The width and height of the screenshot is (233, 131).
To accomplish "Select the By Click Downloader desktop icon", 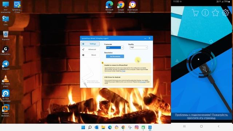I will 6,96.
